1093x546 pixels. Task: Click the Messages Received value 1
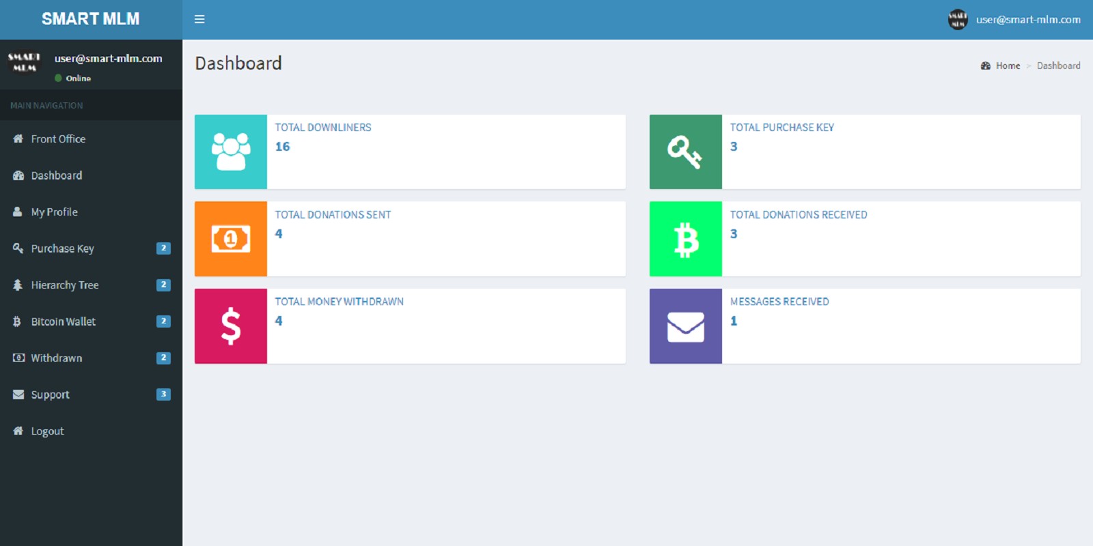pyautogui.click(x=734, y=321)
